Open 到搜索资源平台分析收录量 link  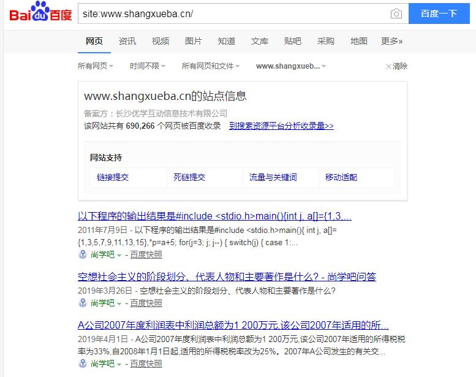(281, 126)
